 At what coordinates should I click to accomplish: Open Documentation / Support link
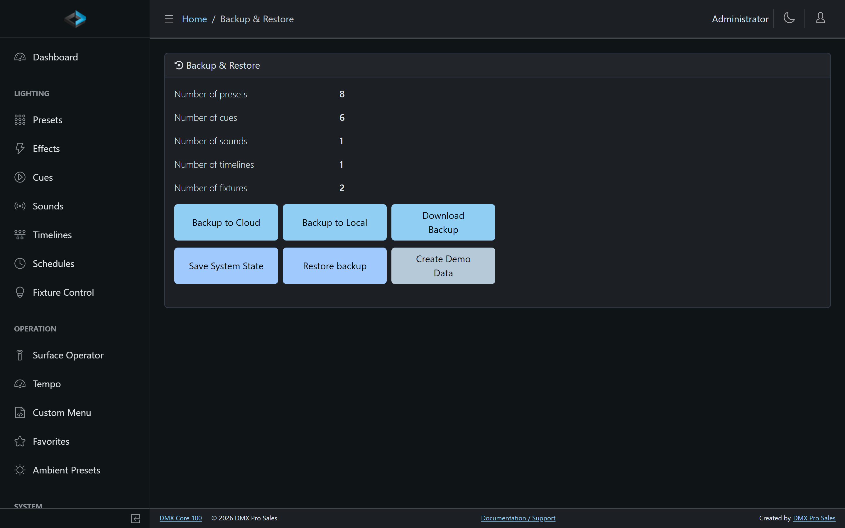pyautogui.click(x=518, y=518)
